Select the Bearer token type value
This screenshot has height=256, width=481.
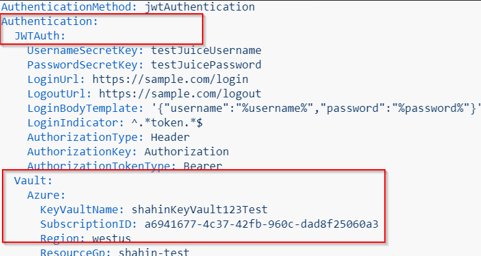coord(203,166)
